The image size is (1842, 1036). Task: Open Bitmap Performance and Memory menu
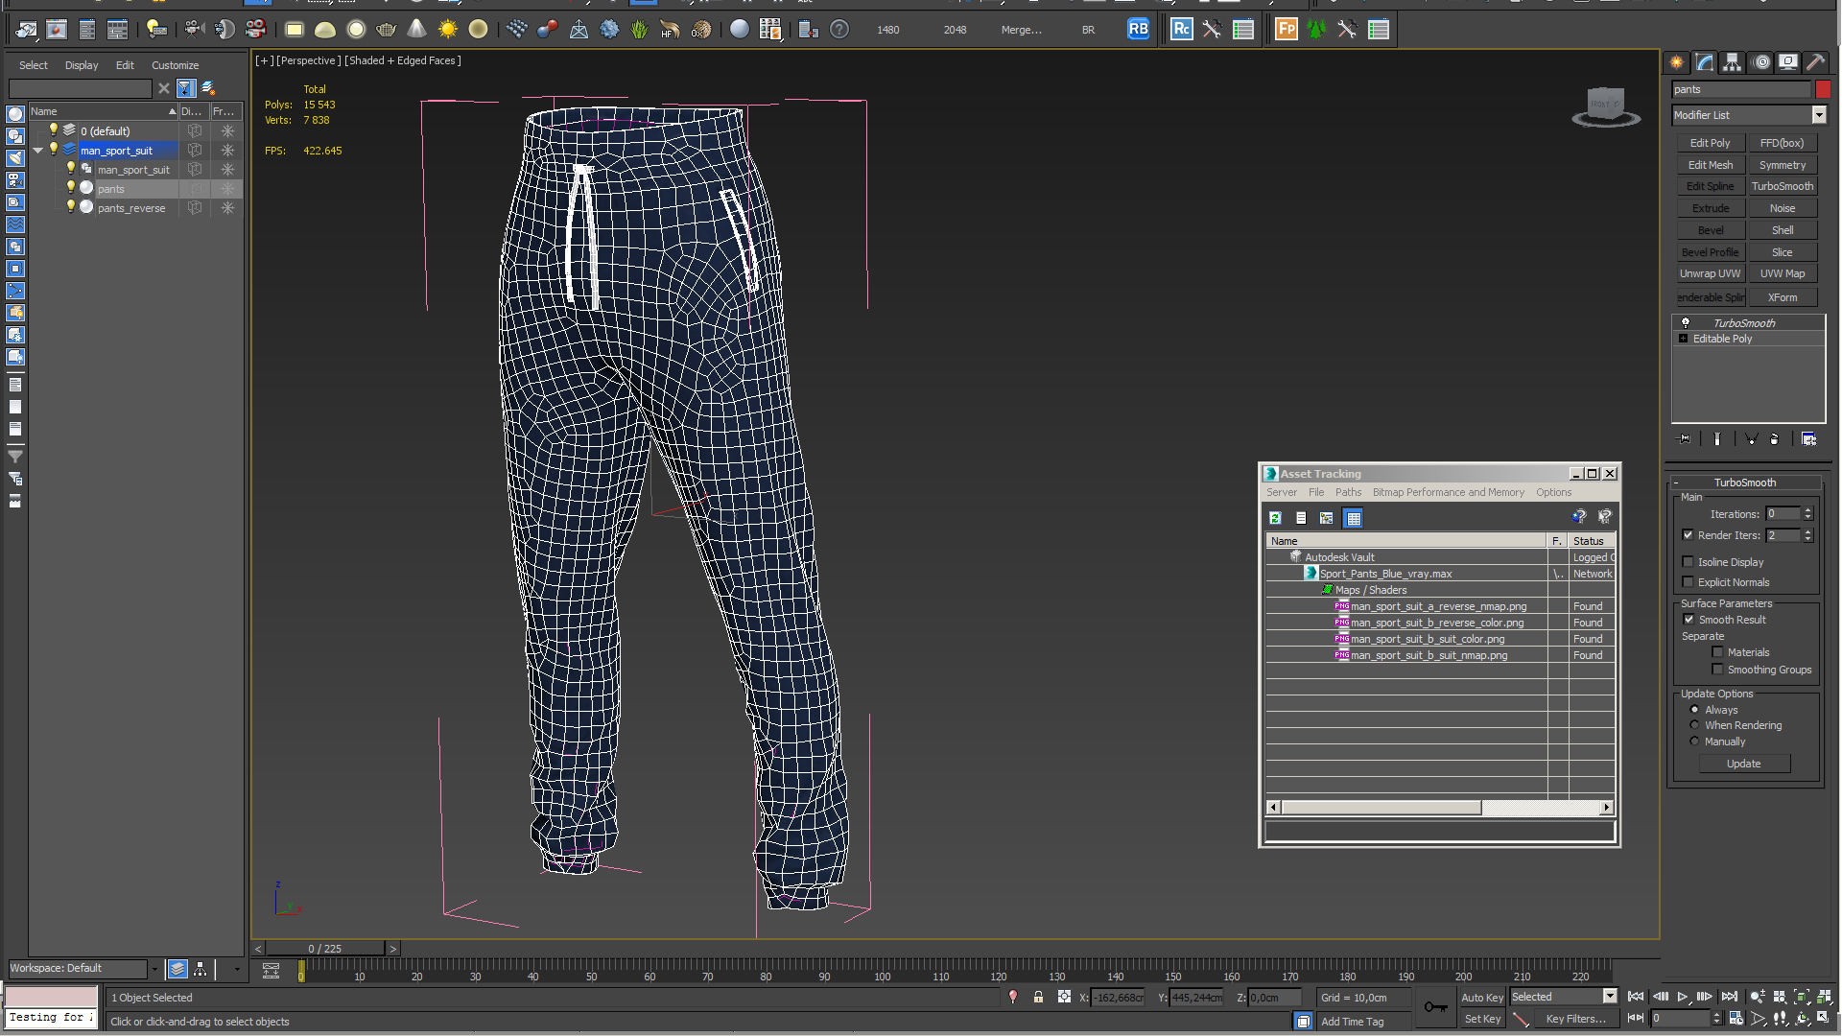click(x=1448, y=492)
